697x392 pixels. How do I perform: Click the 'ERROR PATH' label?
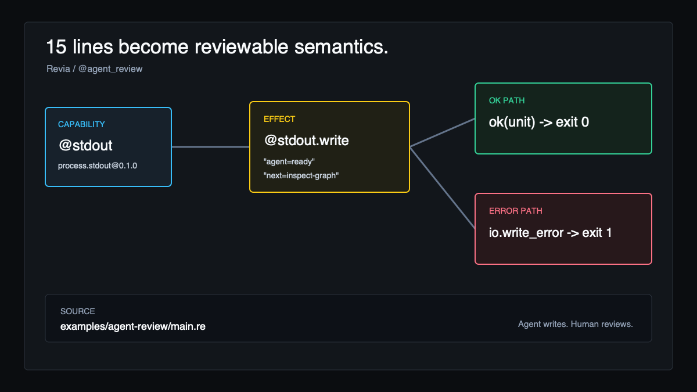[x=516, y=211]
